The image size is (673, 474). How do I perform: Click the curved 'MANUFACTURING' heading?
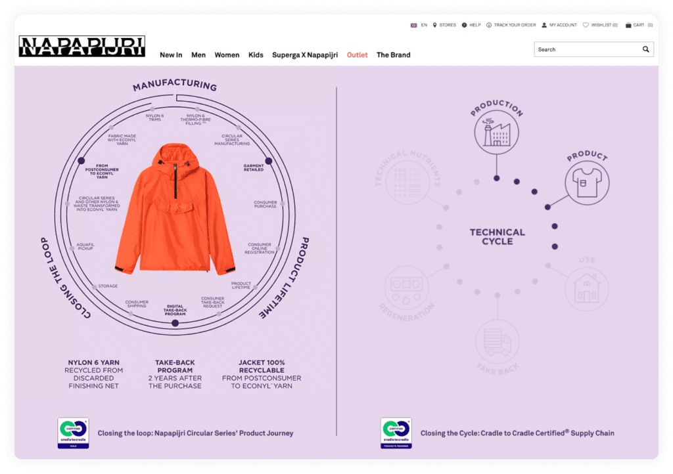coord(175,85)
